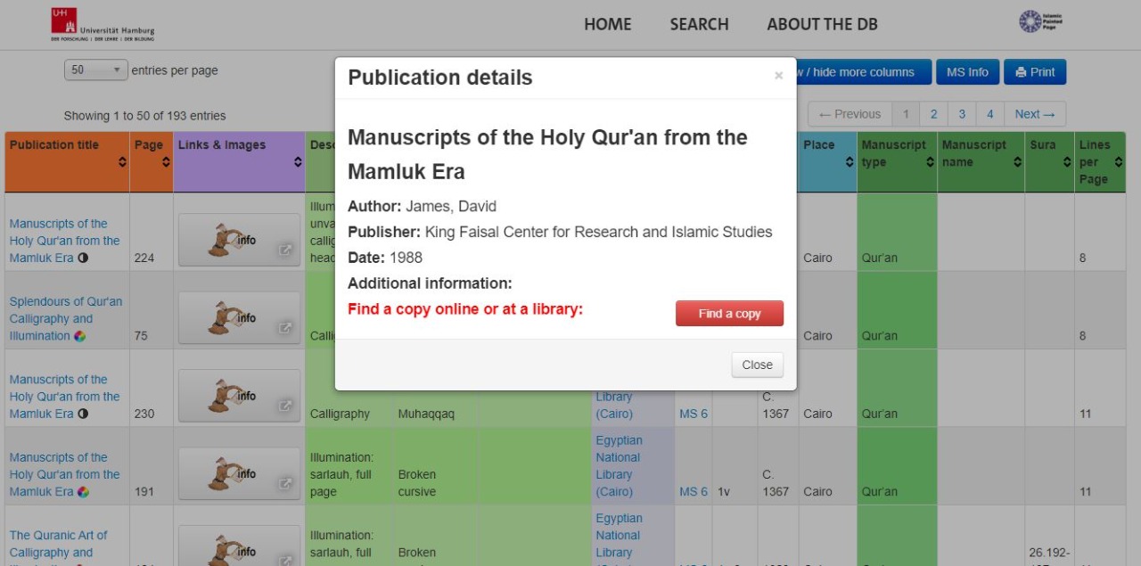Click the Next page button

pyautogui.click(x=1034, y=114)
